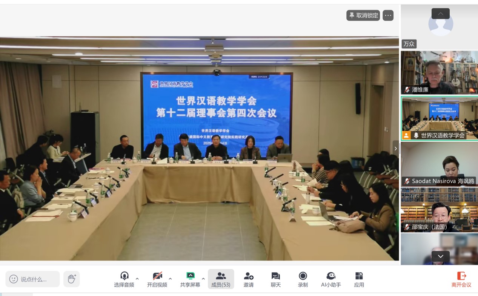The width and height of the screenshot is (478, 296).
Task: Click 取消锁定 to unpin the video
Action: click(363, 15)
